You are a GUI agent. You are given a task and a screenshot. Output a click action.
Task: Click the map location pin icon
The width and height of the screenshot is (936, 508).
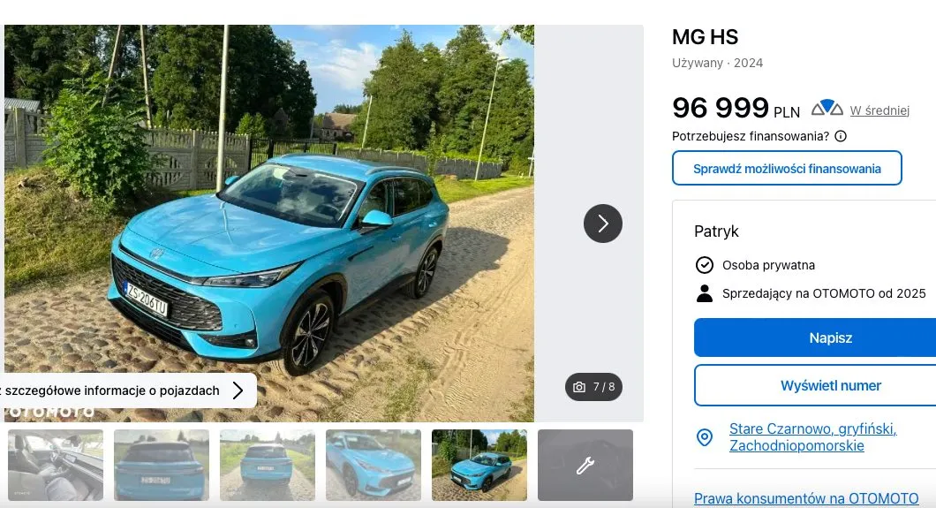click(705, 437)
